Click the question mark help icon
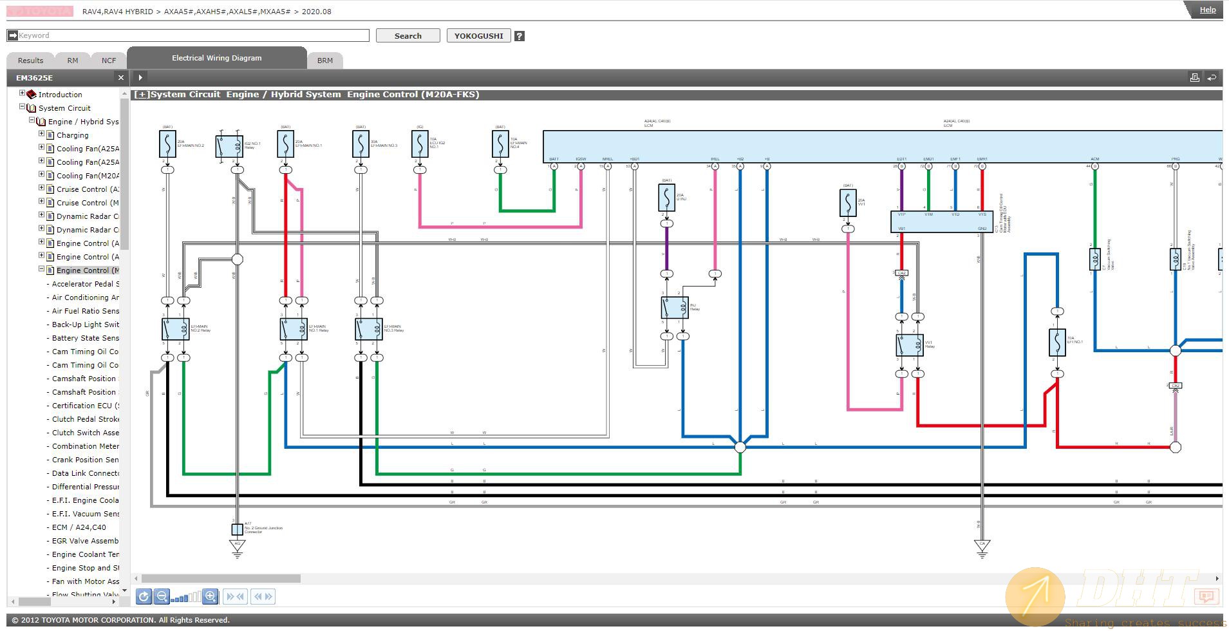This screenshot has height=631, width=1229. click(x=520, y=36)
